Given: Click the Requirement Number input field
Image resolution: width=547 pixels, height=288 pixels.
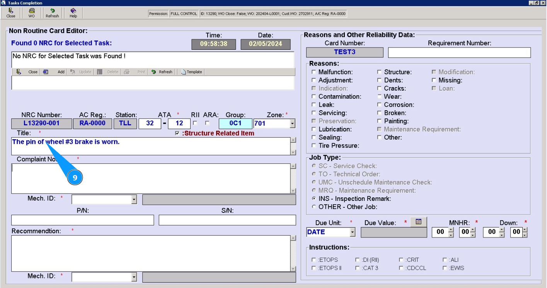Looking at the screenshot, I should 459,52.
